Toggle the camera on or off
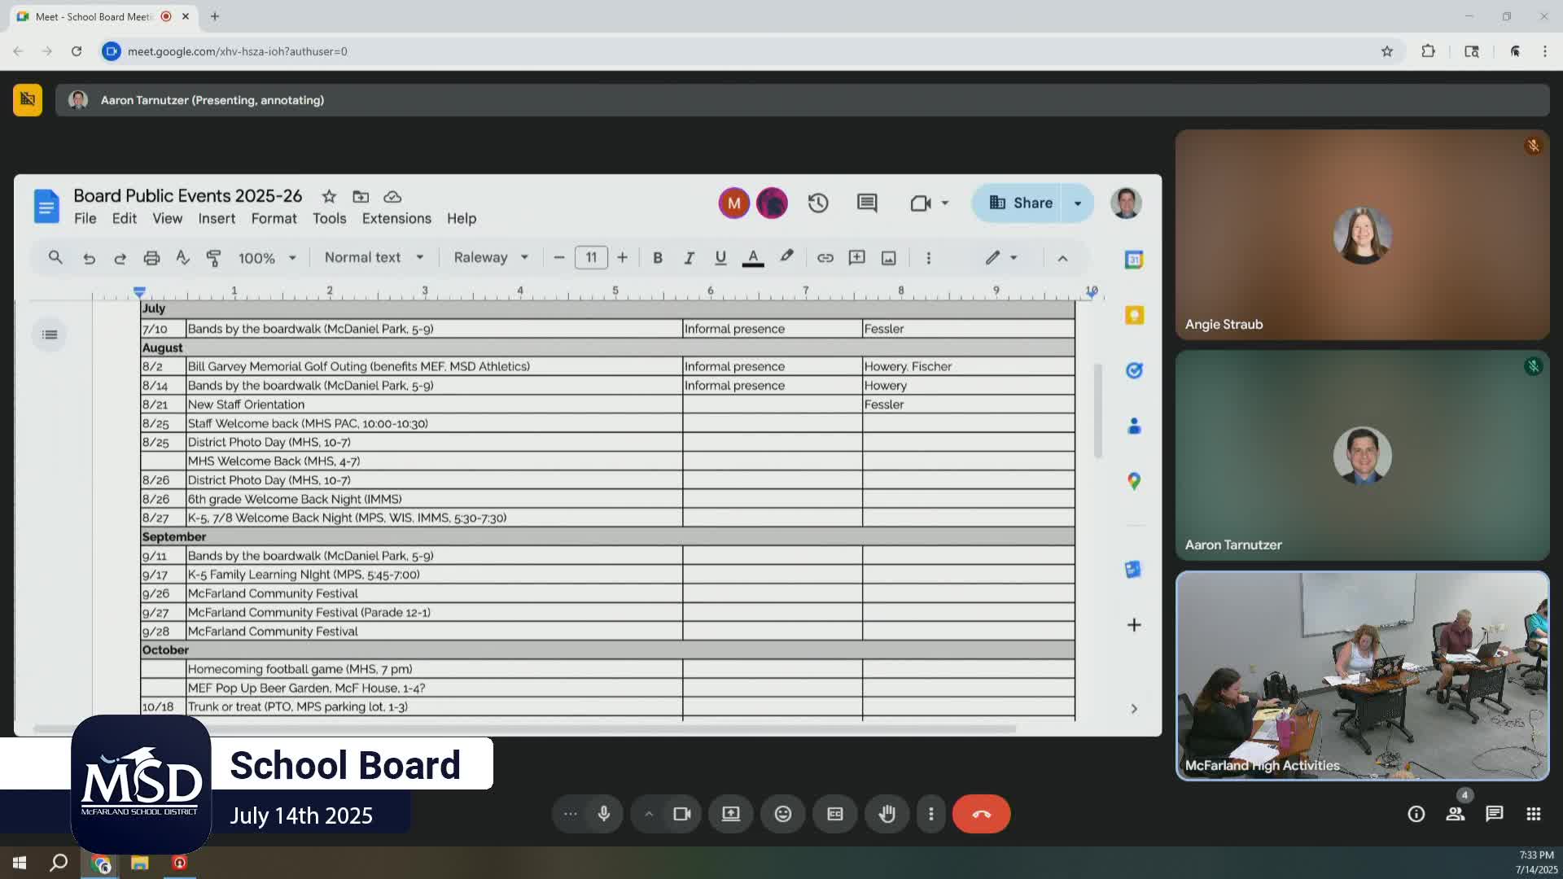 [681, 814]
